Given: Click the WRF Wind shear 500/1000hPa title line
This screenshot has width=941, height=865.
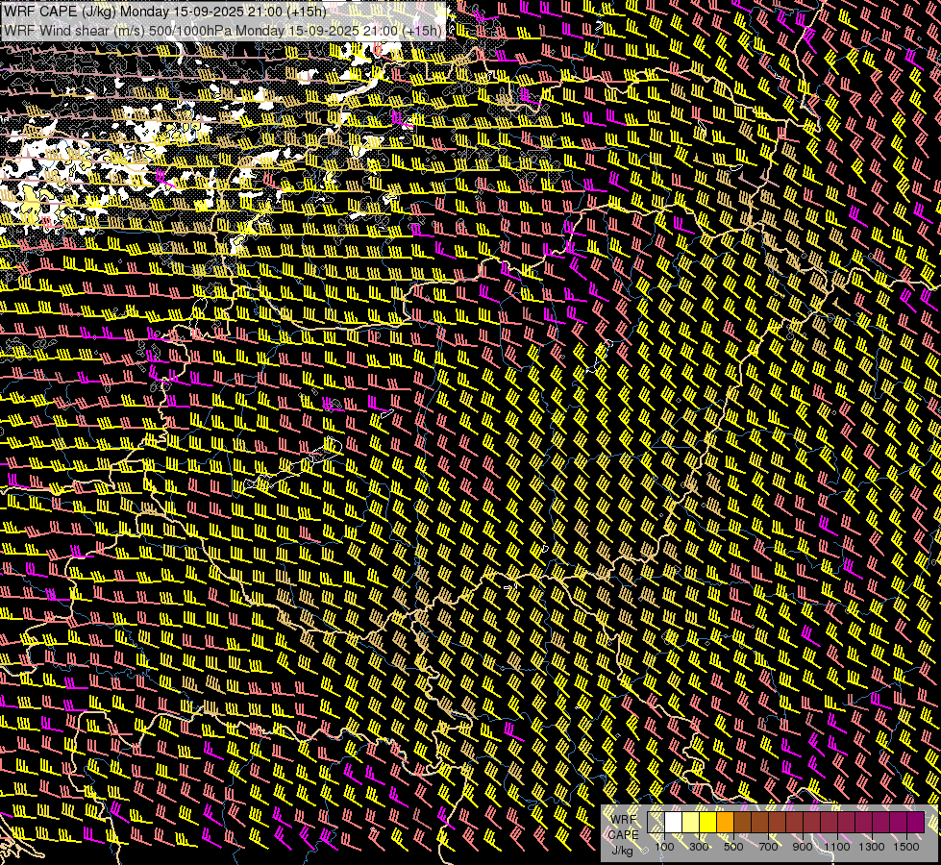Looking at the screenshot, I should click(223, 30).
